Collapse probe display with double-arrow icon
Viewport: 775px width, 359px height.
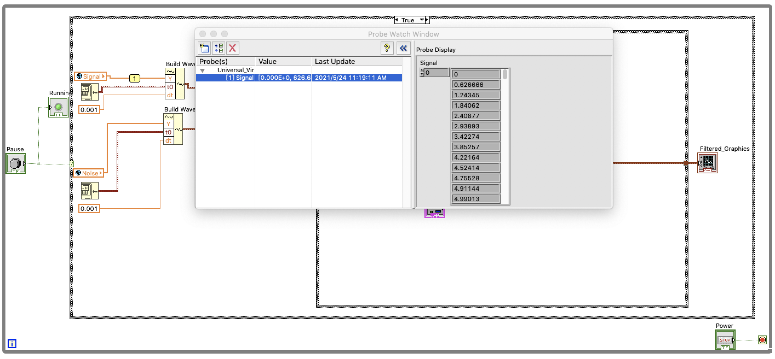point(403,48)
